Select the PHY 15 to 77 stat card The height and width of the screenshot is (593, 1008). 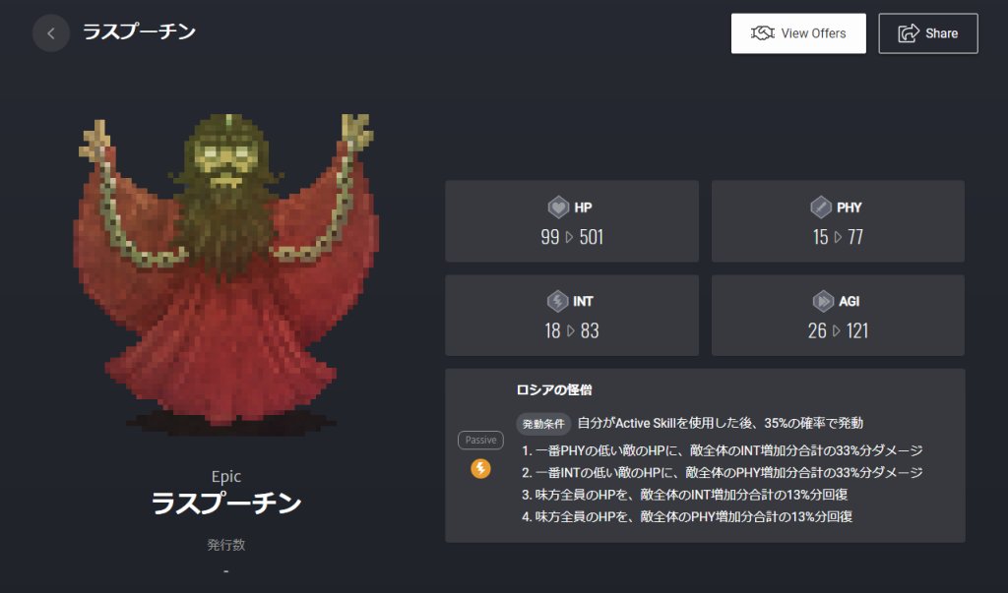point(839,221)
